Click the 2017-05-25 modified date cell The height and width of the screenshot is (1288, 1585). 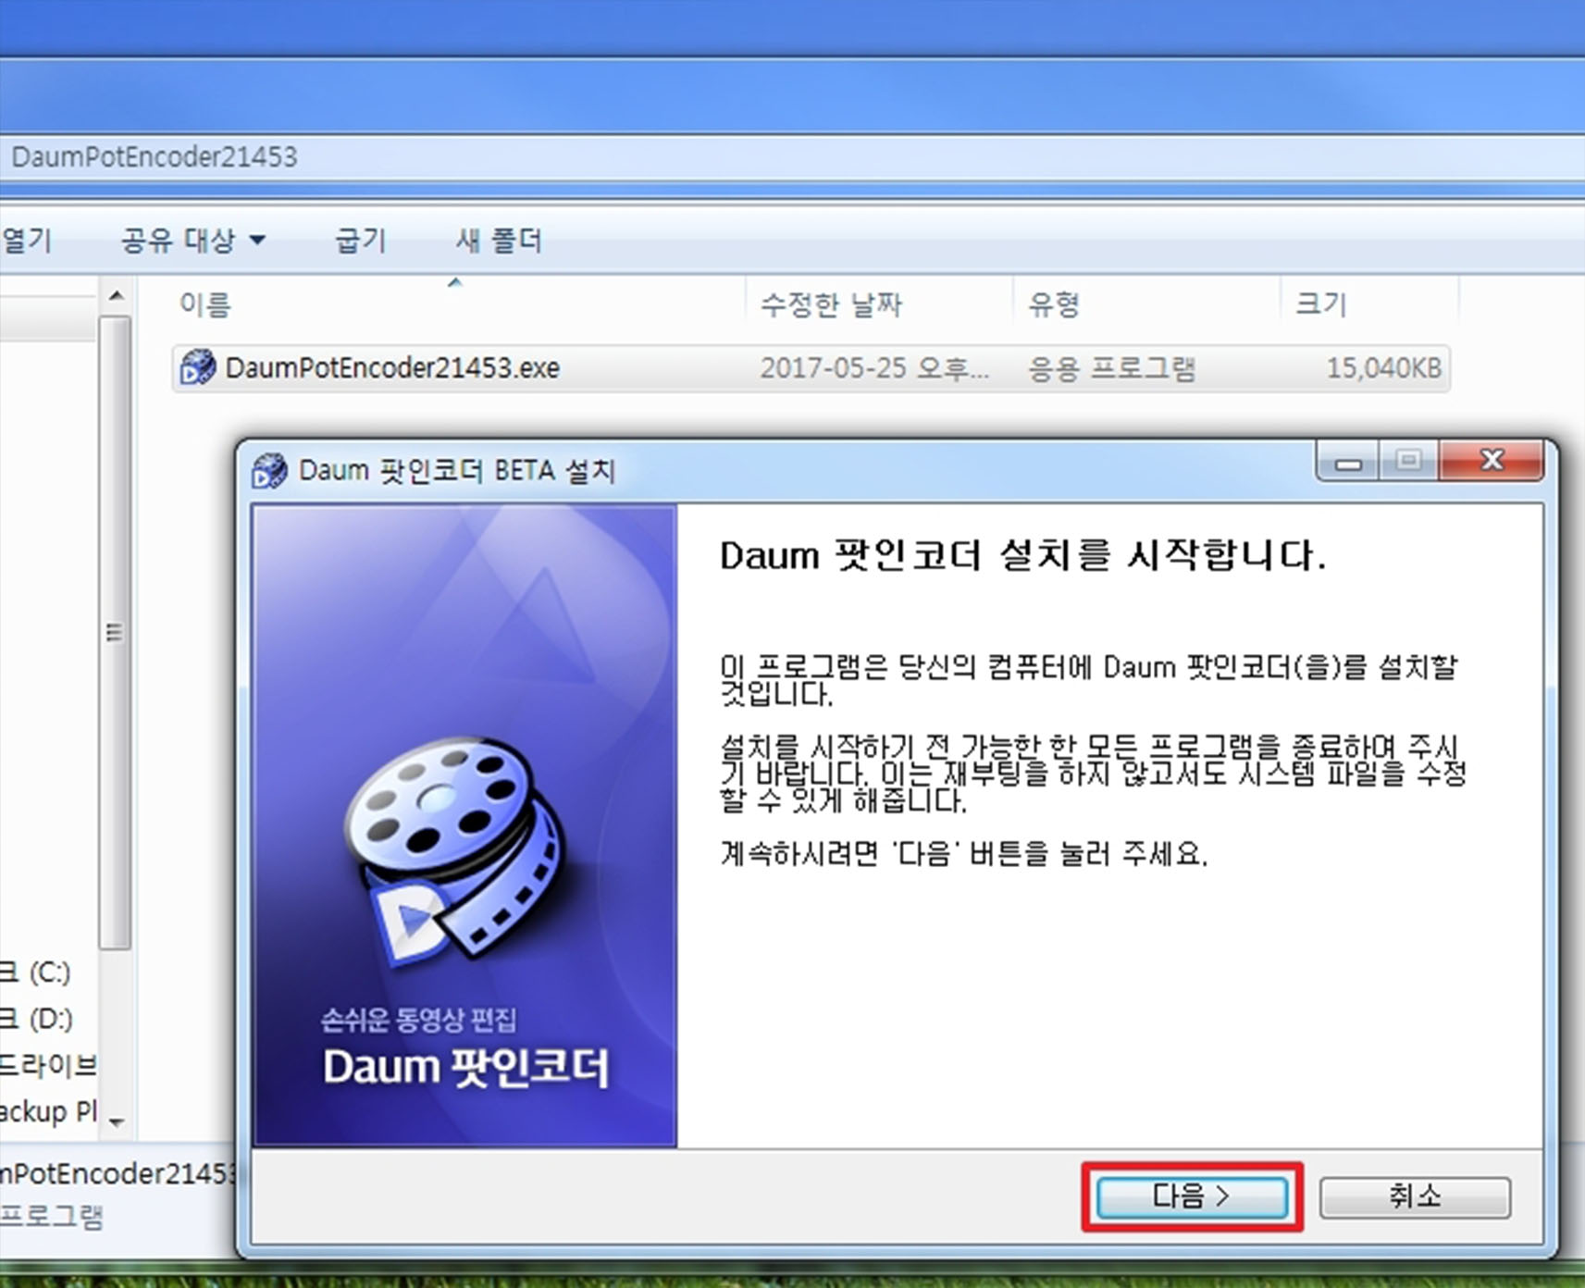coord(874,368)
